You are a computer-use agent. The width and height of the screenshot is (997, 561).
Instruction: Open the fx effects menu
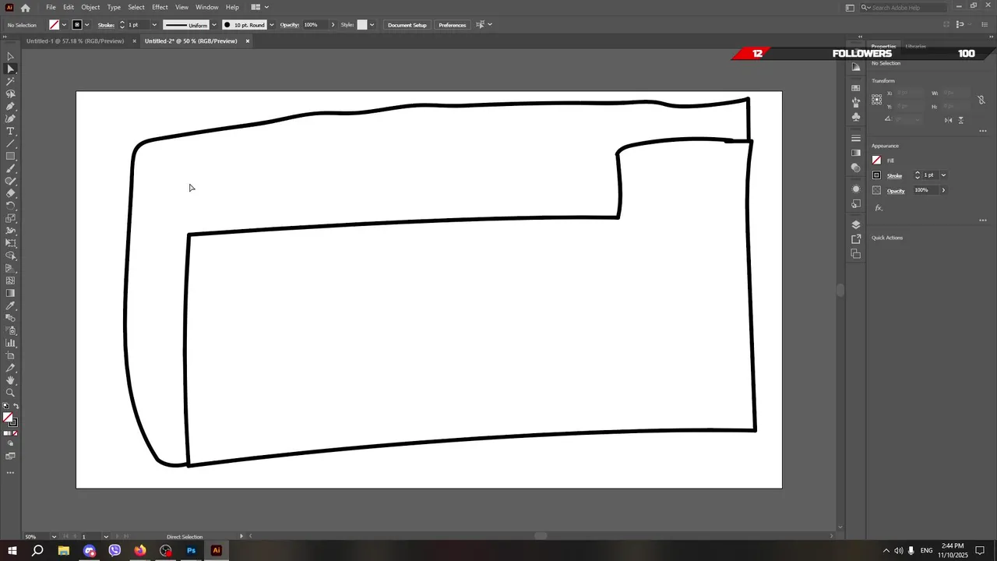pyautogui.click(x=879, y=208)
